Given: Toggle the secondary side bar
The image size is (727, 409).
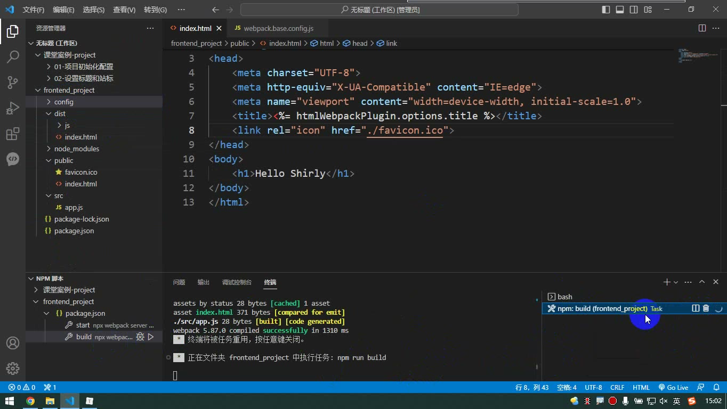Looking at the screenshot, I should (634, 10).
